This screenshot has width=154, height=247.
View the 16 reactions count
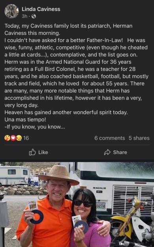[x=26, y=138]
